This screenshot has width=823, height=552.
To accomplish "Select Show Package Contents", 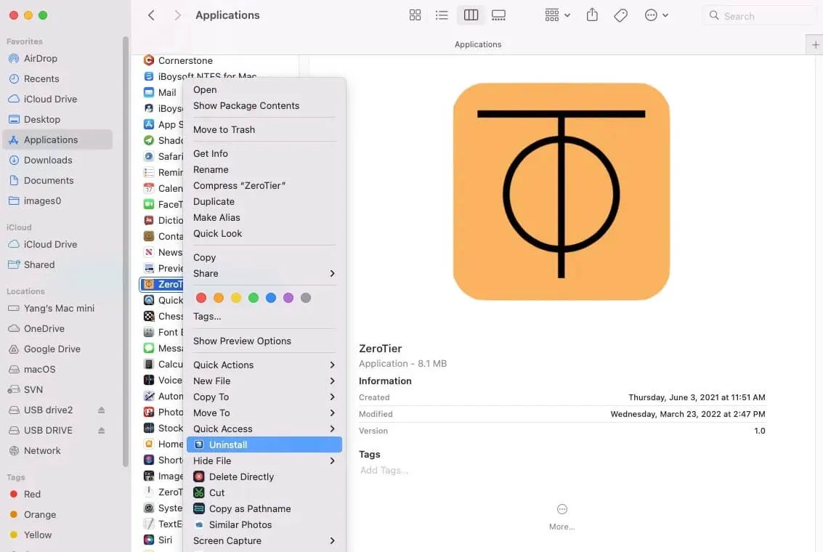I will pos(246,105).
